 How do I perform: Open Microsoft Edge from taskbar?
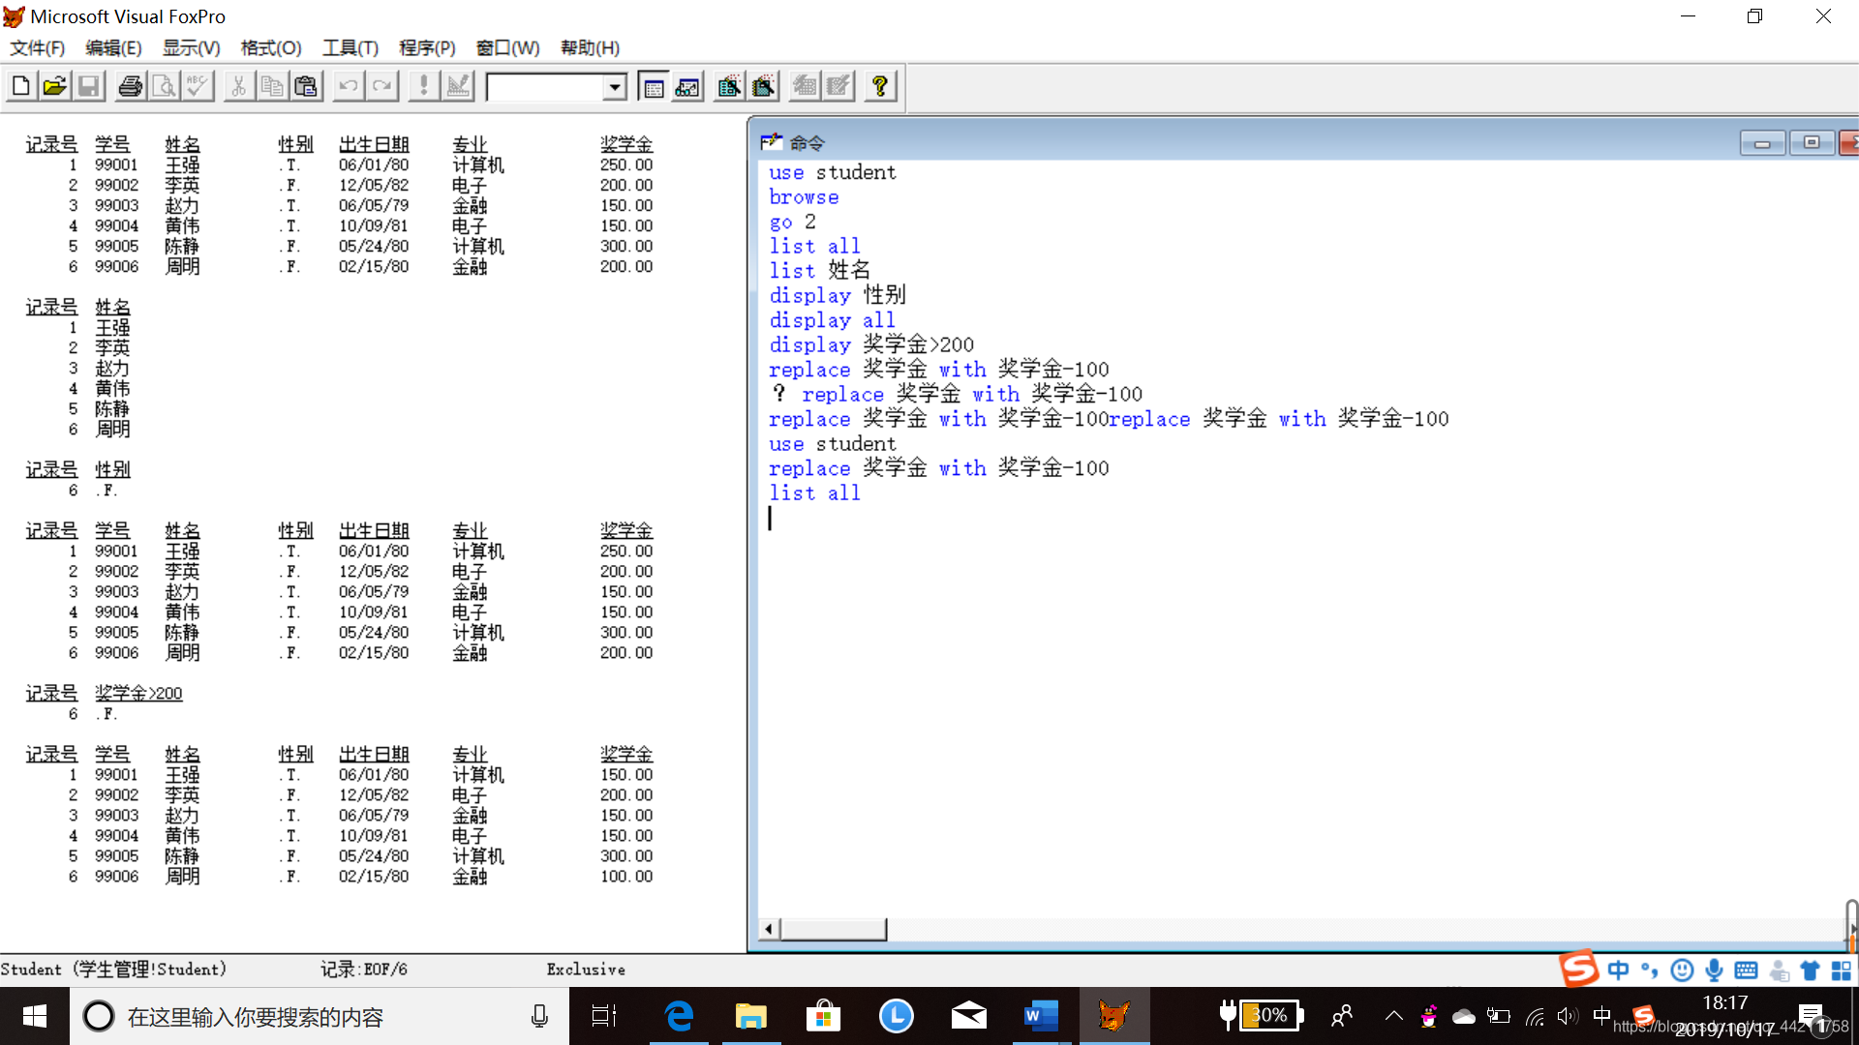[x=679, y=1016]
